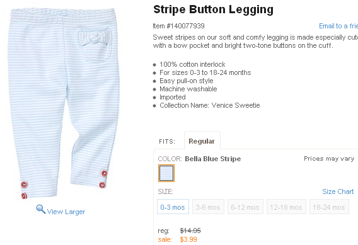The width and height of the screenshot is (358, 245).
Task: Pick the 6-12 mos size option
Action: (245, 207)
